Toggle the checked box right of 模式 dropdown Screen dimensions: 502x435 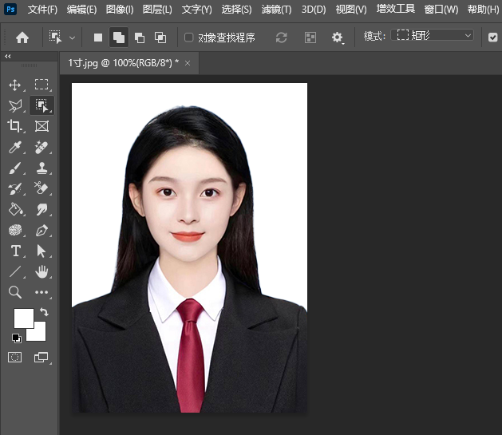click(492, 37)
